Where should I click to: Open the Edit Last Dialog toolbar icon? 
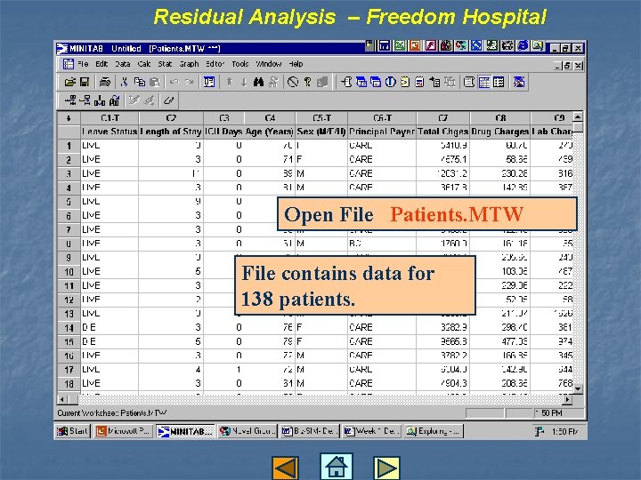click(209, 82)
